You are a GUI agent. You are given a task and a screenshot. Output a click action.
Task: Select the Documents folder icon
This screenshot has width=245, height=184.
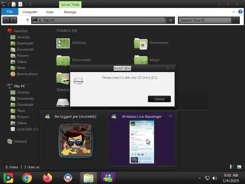[141, 44]
